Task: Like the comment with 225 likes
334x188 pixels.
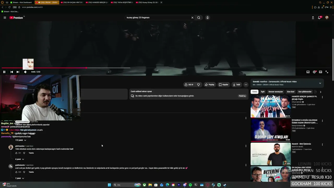Action: tap(16, 172)
